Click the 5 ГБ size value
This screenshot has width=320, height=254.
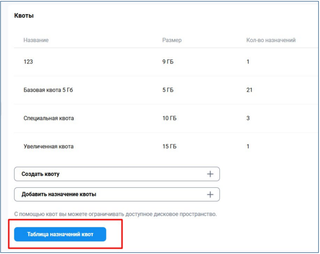click(x=168, y=90)
